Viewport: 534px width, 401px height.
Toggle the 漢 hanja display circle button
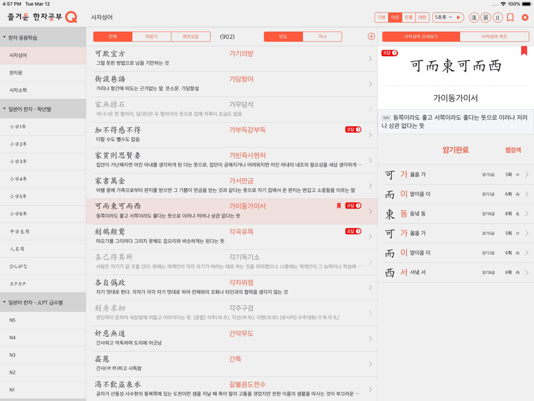click(x=474, y=18)
